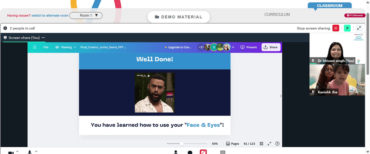Image resolution: width=370 pixels, height=154 pixels.
Task: Toggle the camera on or off
Action: pos(11,153)
